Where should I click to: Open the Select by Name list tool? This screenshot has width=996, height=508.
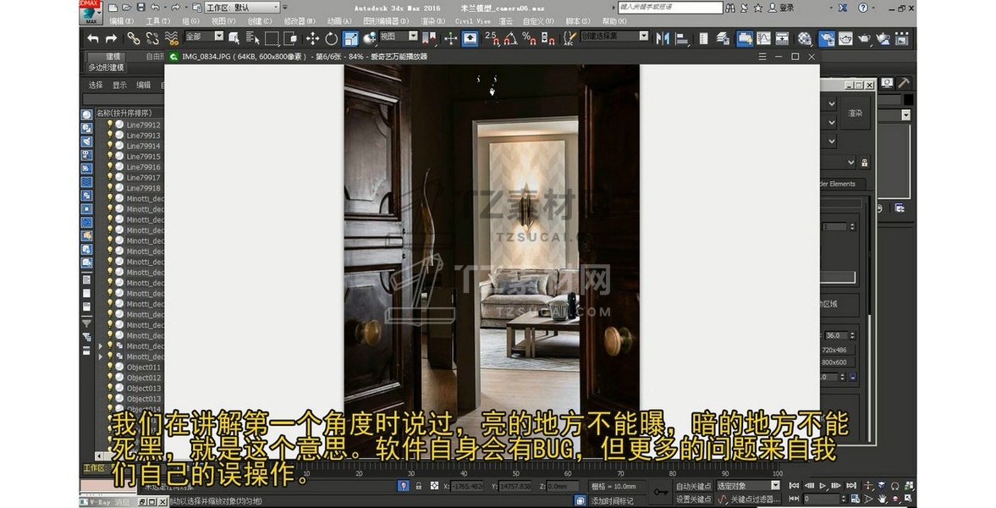252,39
